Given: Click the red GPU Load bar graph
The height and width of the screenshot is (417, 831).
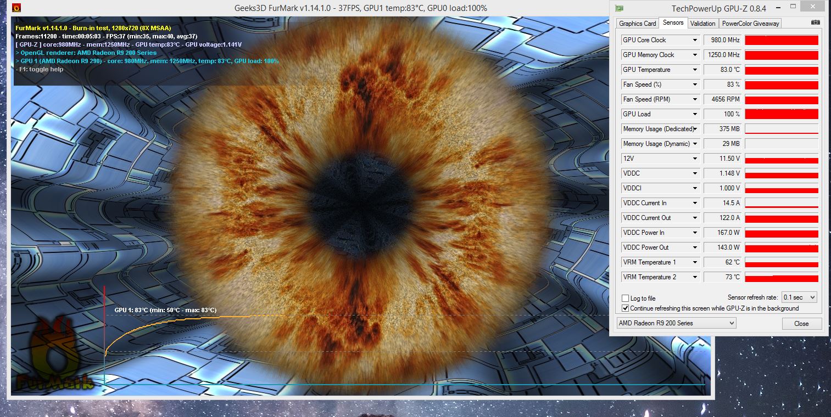Looking at the screenshot, I should 781,114.
